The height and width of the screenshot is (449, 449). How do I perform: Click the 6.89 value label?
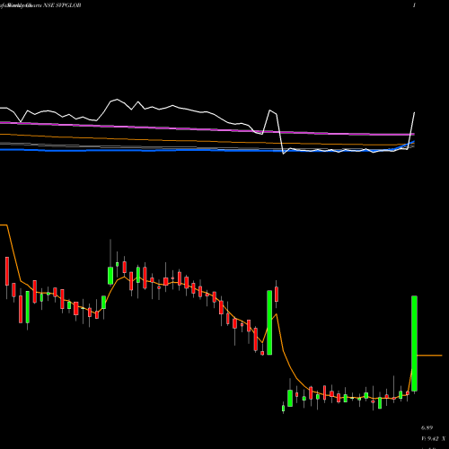click(x=427, y=428)
